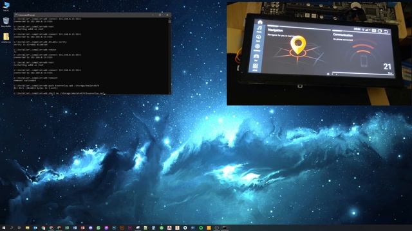
Task: Open Excel from the taskbar
Action: coord(67,228)
